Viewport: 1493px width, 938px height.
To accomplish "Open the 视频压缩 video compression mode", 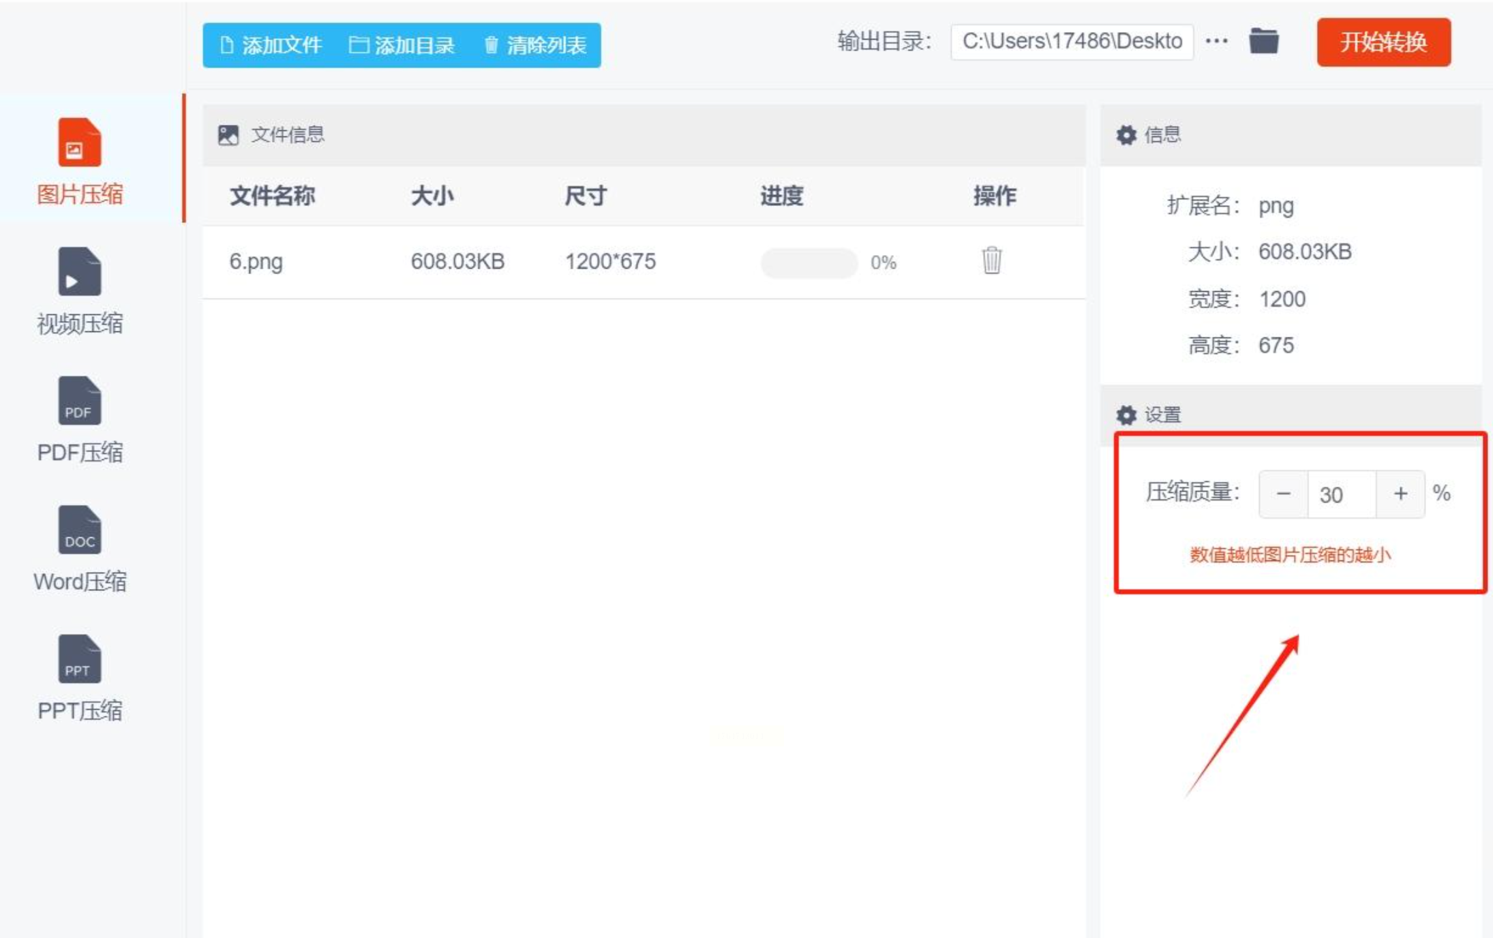I will tap(80, 273).
